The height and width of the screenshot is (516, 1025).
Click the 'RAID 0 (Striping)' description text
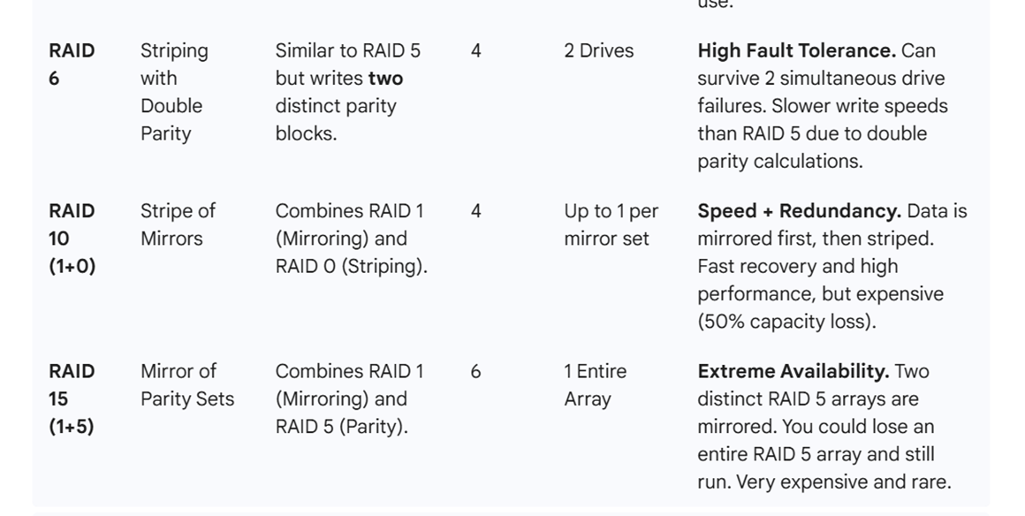coord(351,267)
